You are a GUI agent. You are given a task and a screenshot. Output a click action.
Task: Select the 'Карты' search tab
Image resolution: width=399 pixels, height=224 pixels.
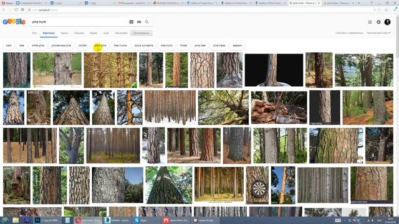point(64,33)
